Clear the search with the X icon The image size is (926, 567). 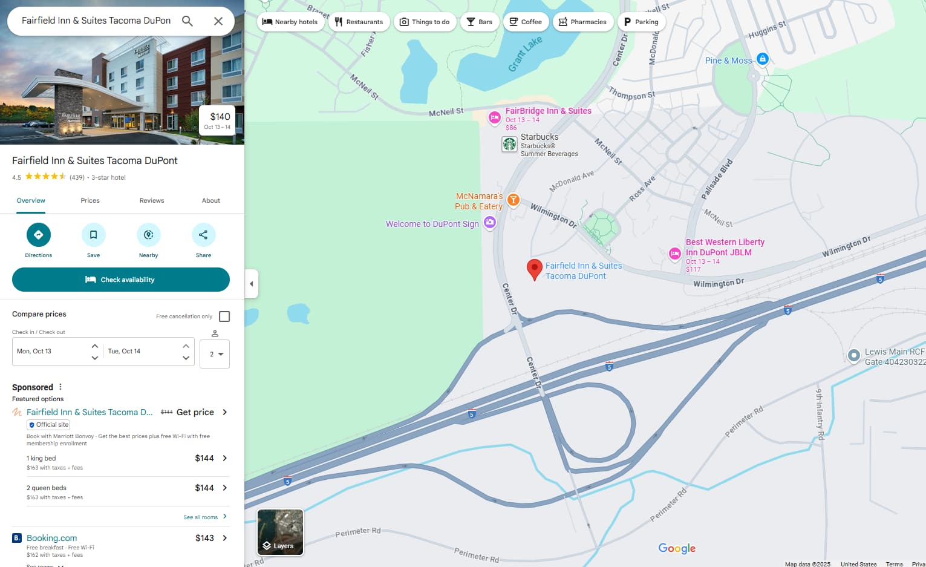[218, 21]
